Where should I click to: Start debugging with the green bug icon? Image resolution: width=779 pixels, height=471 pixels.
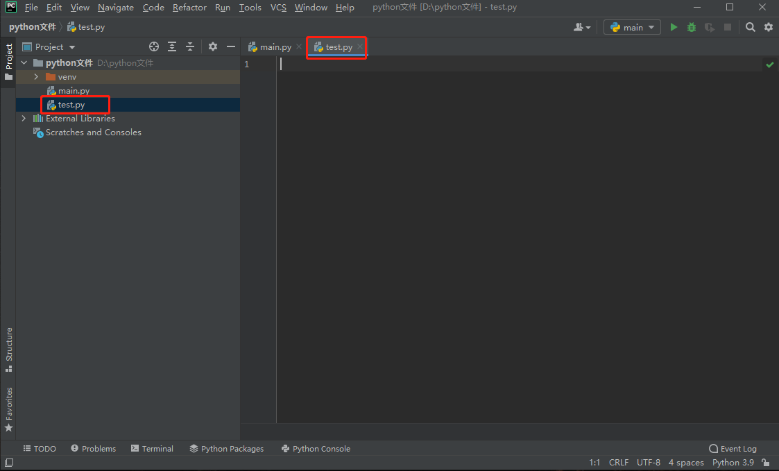coord(692,27)
